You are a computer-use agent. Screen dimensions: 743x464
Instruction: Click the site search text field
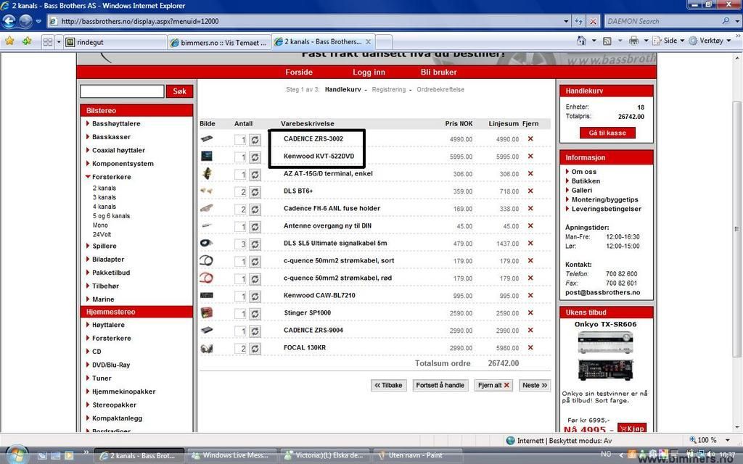pos(122,91)
